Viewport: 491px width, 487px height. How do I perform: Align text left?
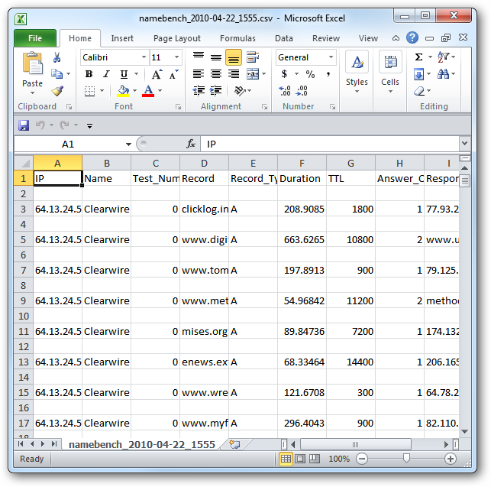pyautogui.click(x=199, y=74)
